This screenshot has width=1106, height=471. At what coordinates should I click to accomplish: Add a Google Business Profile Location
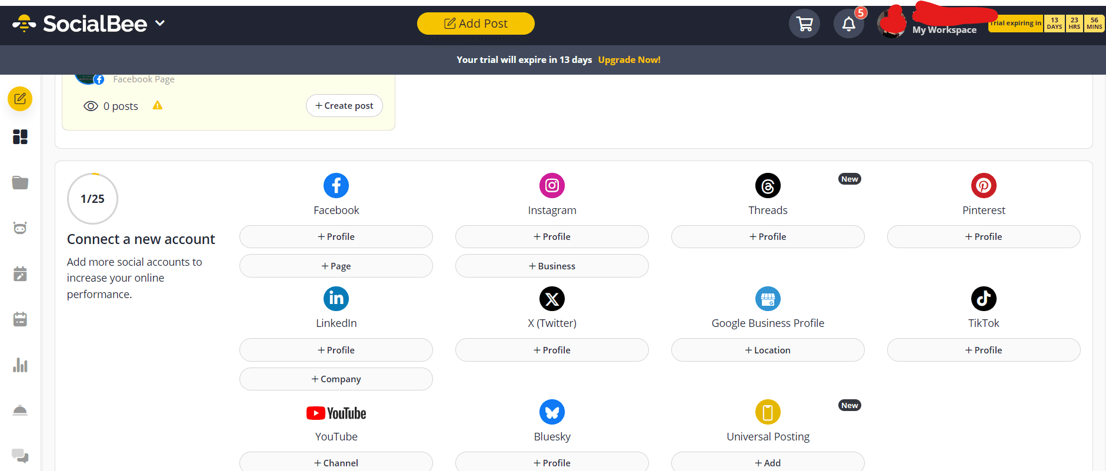(768, 350)
